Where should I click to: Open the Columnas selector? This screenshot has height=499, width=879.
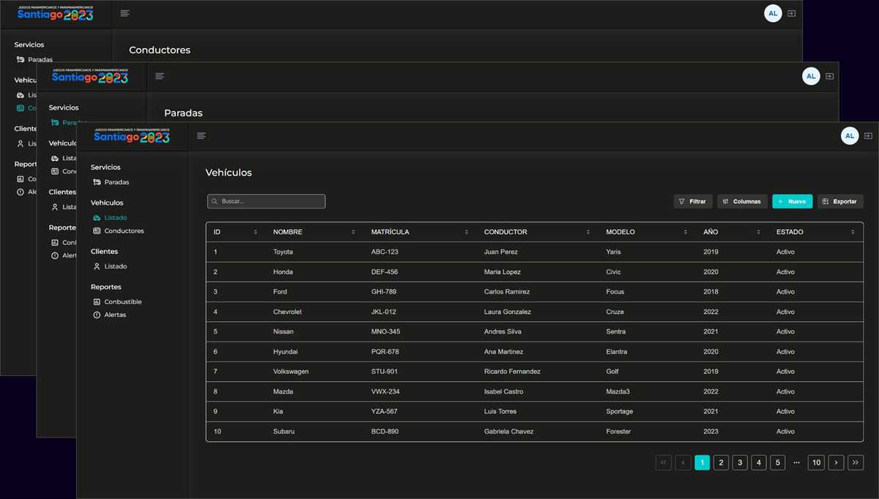click(x=742, y=201)
